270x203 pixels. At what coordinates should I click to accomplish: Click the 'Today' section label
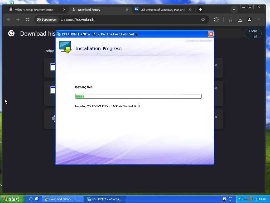pyautogui.click(x=49, y=51)
